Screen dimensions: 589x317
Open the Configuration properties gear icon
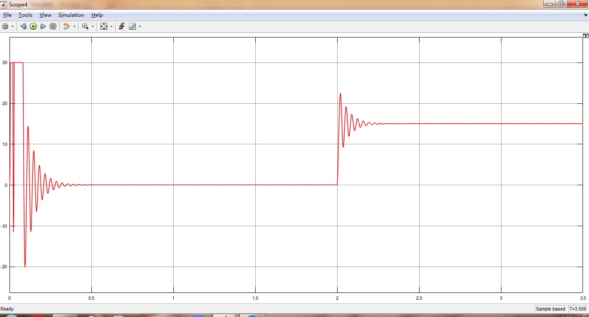point(4,26)
